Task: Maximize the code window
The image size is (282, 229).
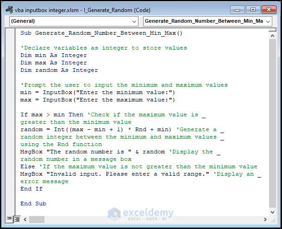Action: pyautogui.click(x=253, y=10)
